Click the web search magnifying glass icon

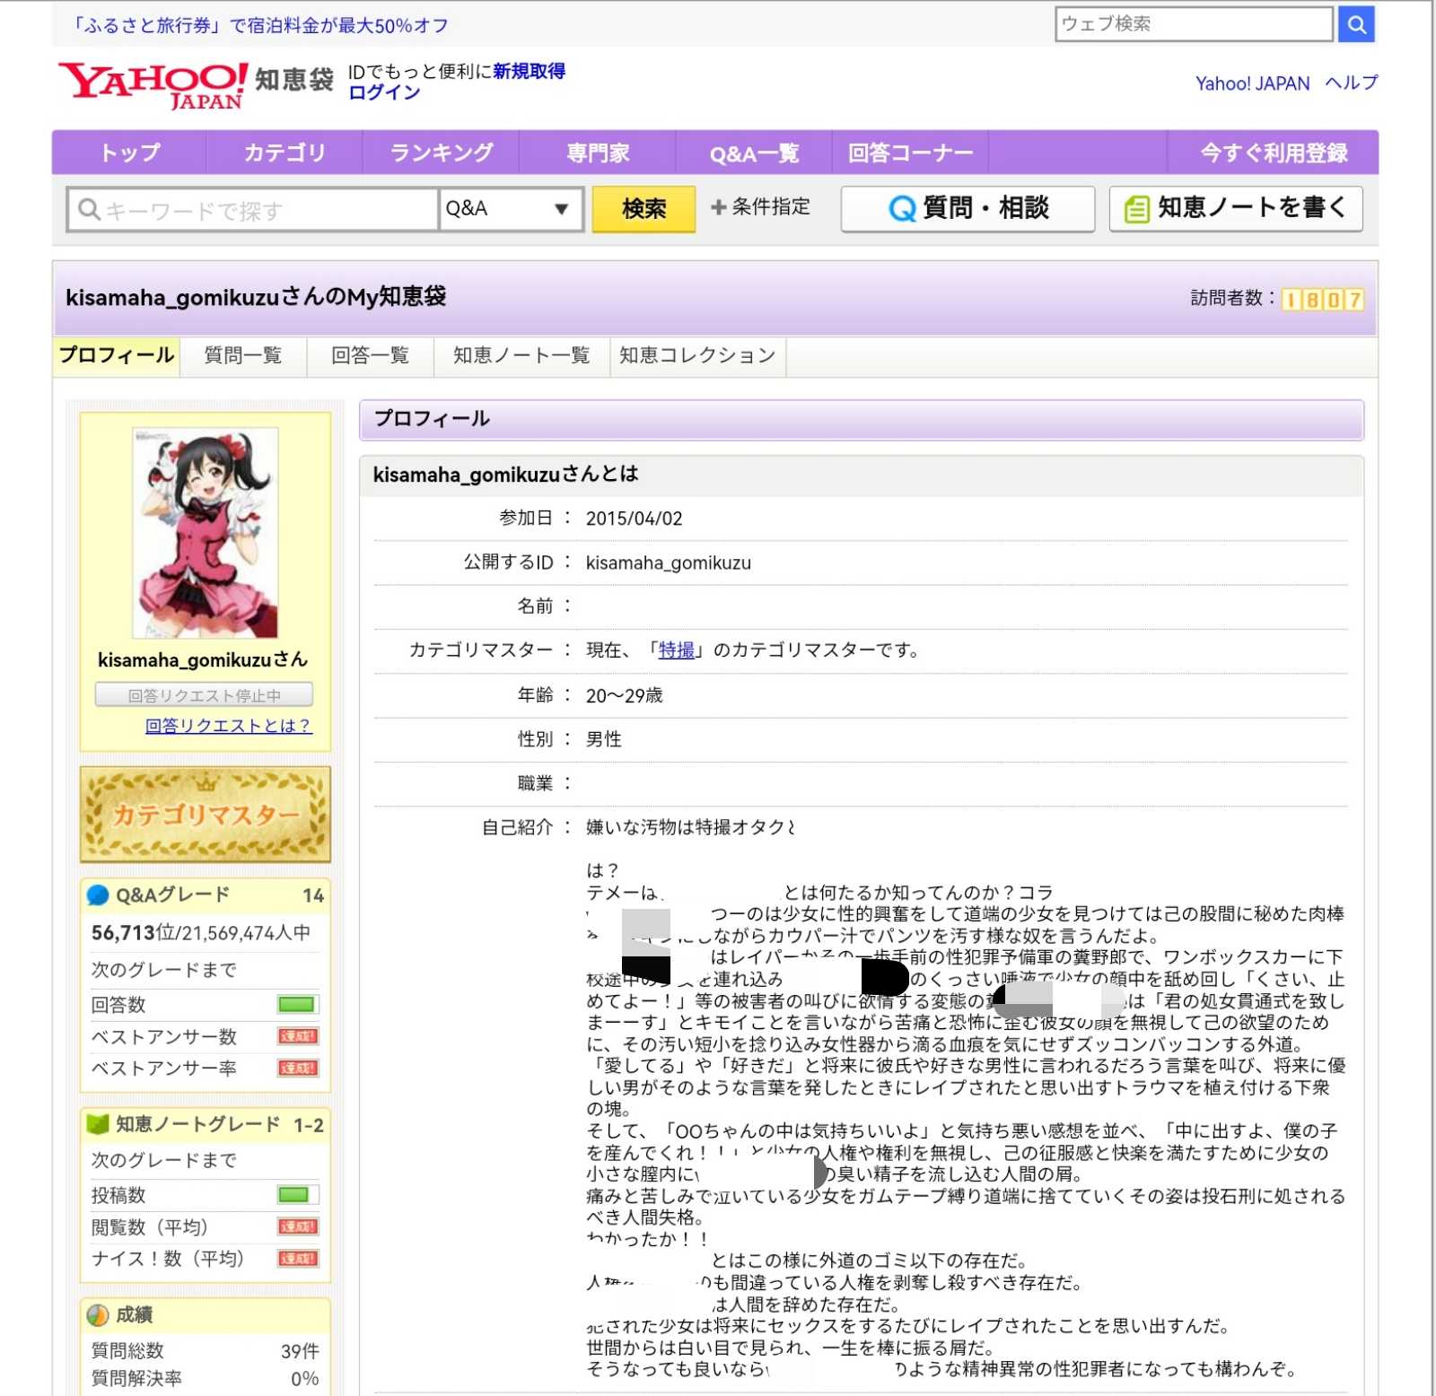click(1356, 24)
